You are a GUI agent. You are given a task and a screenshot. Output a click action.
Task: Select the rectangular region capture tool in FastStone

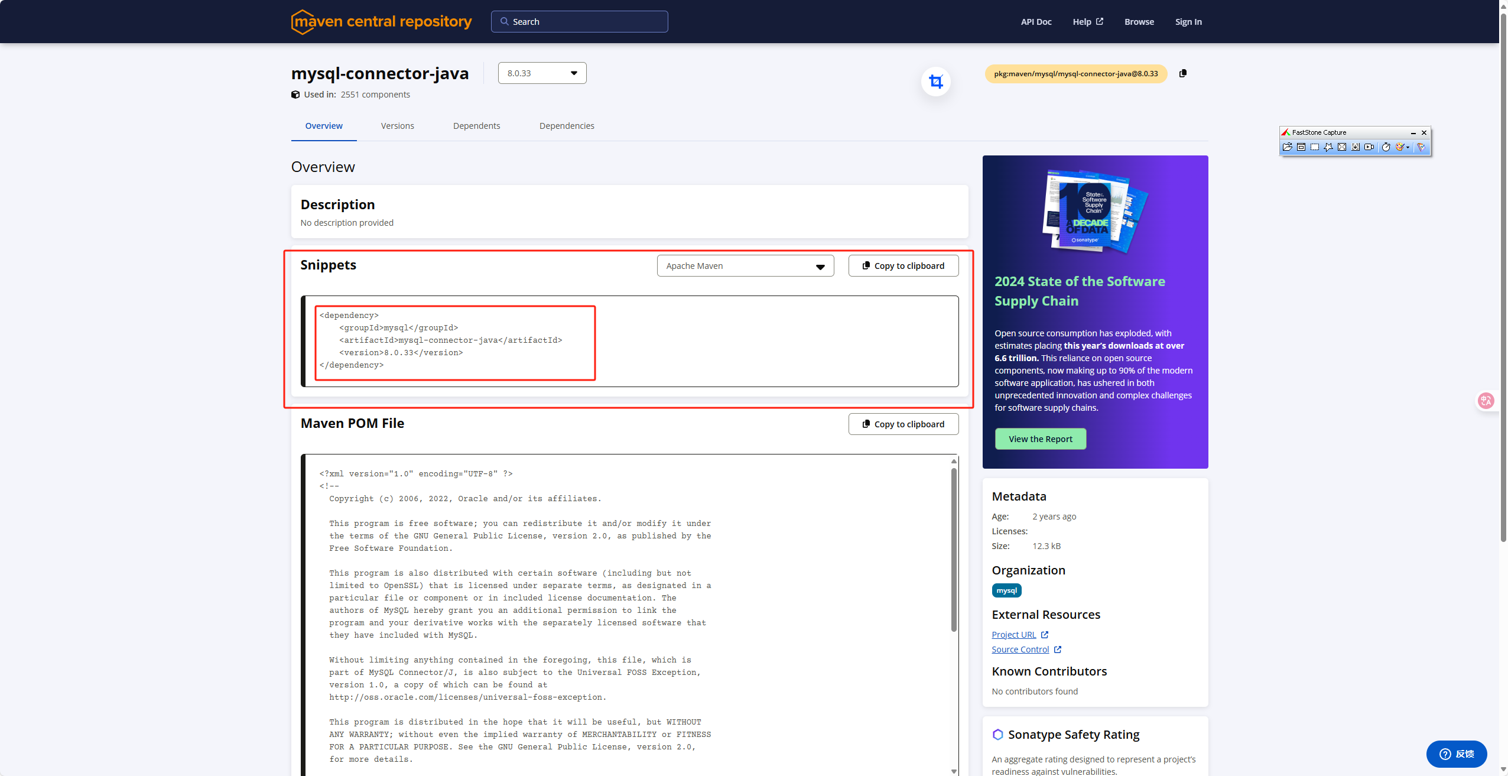(1315, 148)
